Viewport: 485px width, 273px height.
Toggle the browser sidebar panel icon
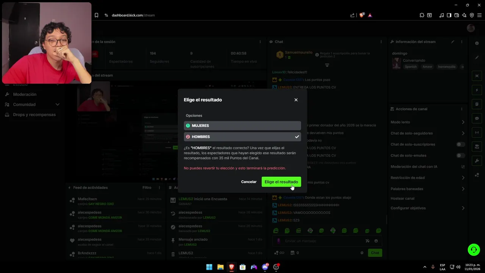coord(449,15)
